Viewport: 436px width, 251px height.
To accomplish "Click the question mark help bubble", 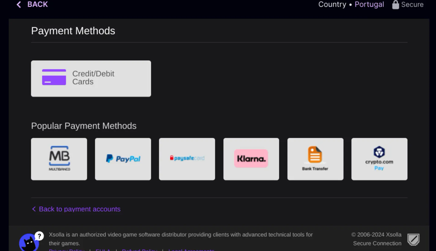I will [x=39, y=236].
